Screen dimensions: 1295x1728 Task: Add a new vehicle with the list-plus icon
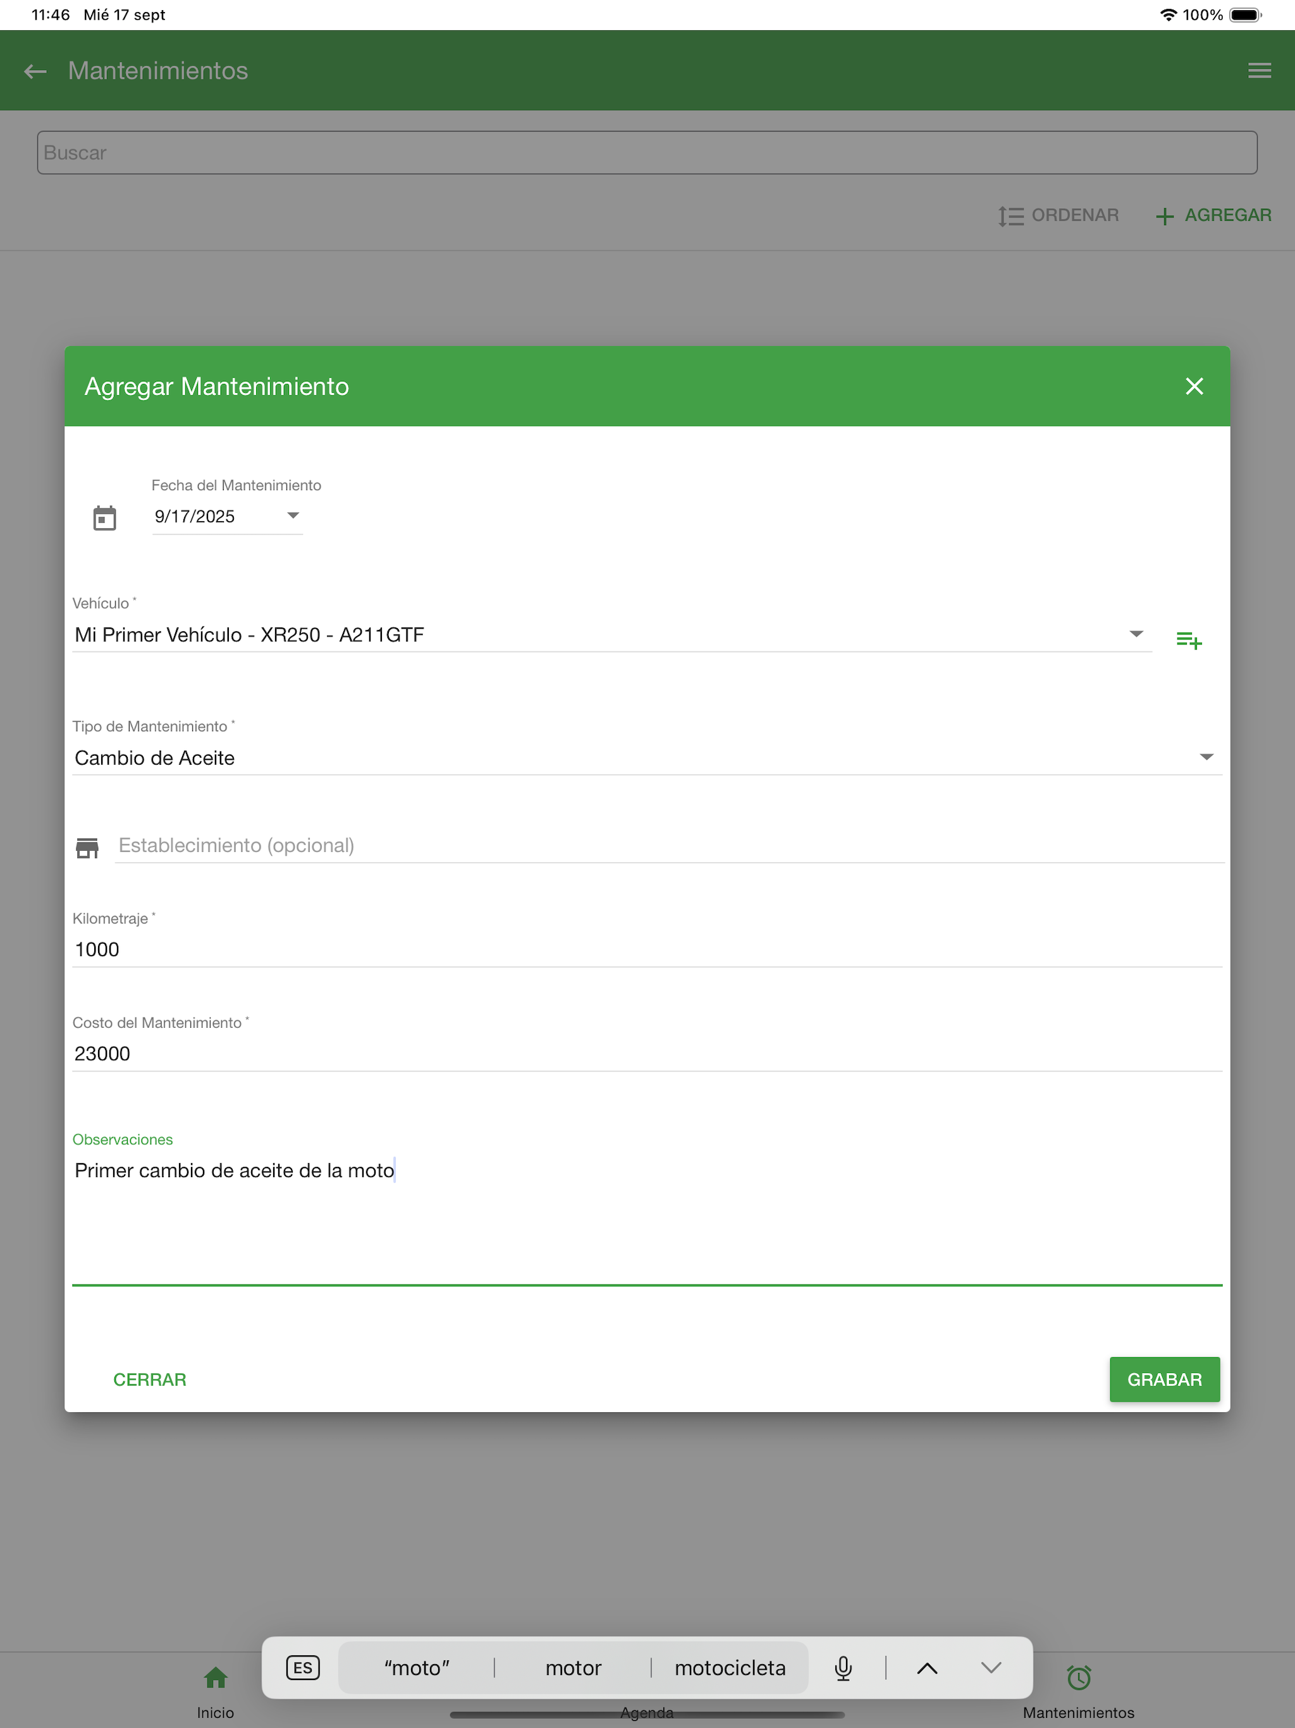tap(1189, 640)
